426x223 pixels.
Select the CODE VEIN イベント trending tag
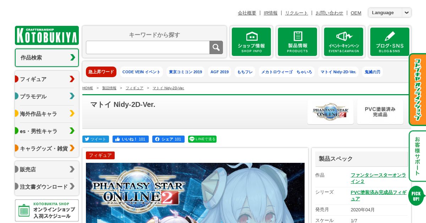pos(141,72)
